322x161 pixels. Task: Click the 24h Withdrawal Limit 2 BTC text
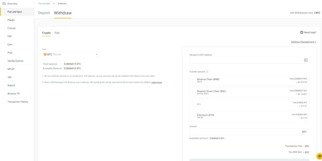305,13
